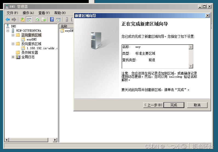Select the 条件转发器 folder in tree

[x=30, y=52]
